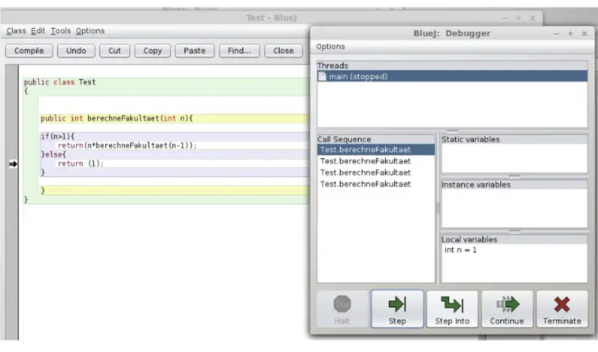
Task: Resume execution with Continue button
Action: coord(507,309)
